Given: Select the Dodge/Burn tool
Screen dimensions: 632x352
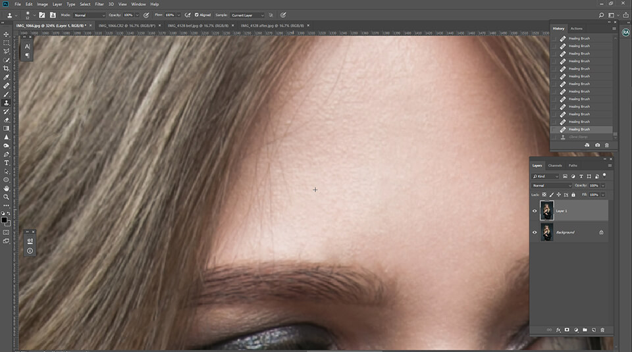Looking at the screenshot, I should tap(6, 146).
